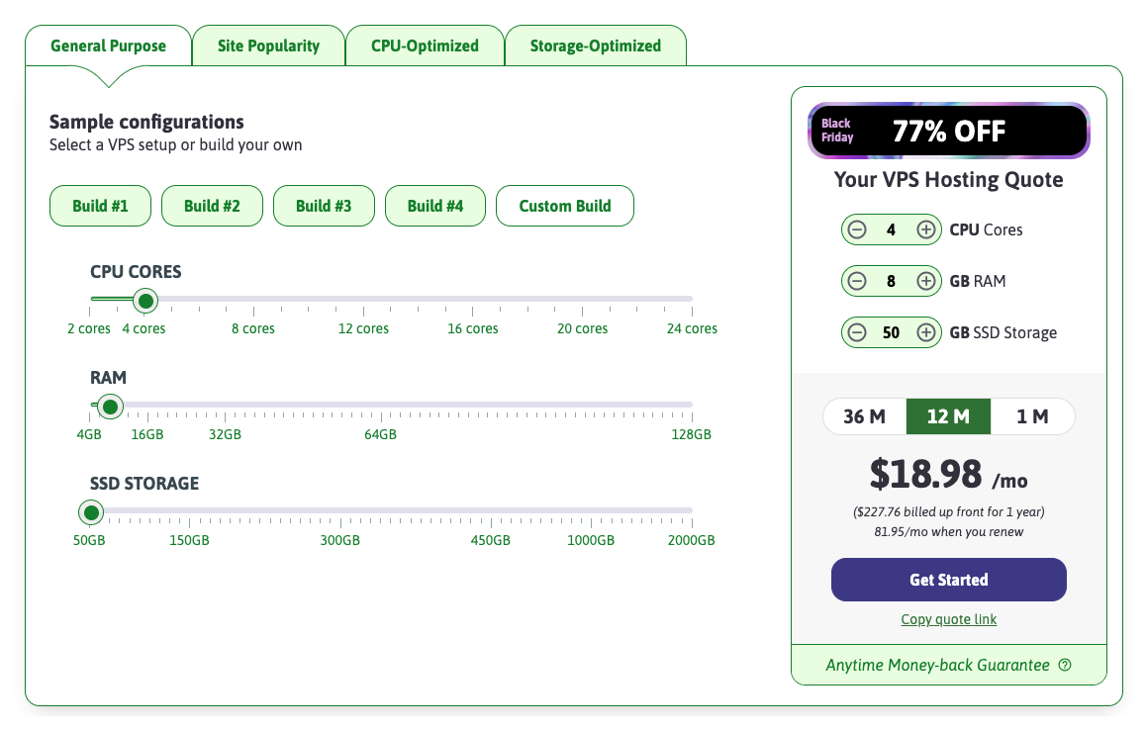The height and width of the screenshot is (730, 1146).
Task: Open the Copy quote link
Action: (948, 618)
